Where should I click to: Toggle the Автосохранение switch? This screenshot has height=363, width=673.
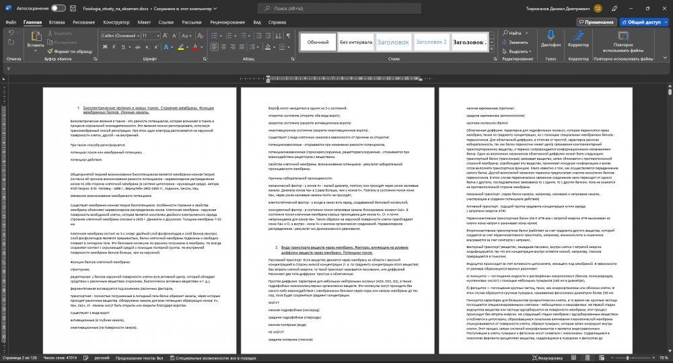click(58, 7)
